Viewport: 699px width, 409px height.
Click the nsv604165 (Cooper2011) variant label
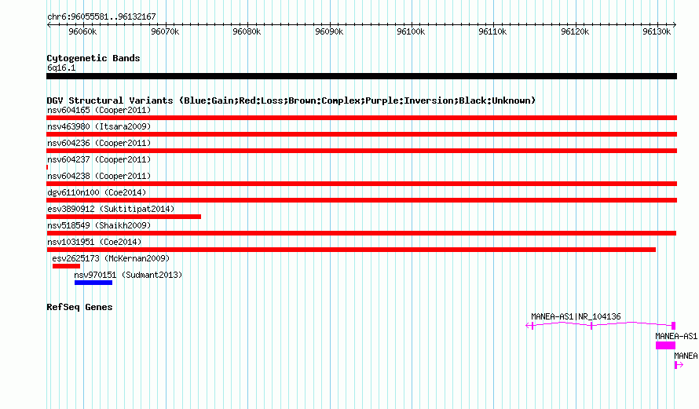(99, 110)
